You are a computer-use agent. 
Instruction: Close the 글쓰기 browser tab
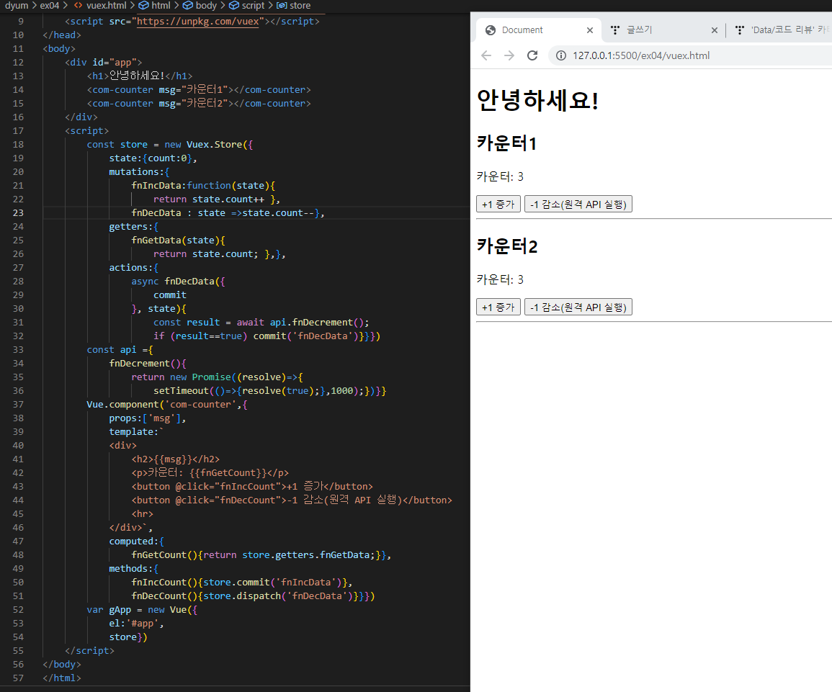714,30
